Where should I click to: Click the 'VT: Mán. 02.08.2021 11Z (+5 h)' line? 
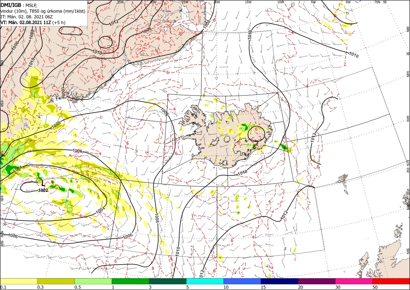33,22
